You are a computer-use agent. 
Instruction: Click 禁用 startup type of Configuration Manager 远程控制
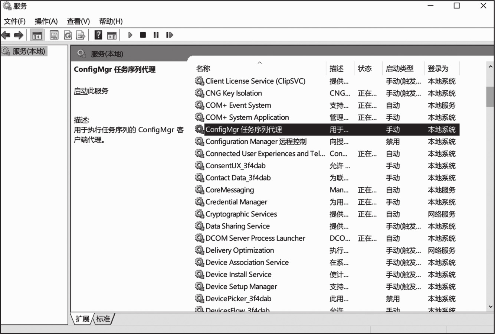[393, 142]
